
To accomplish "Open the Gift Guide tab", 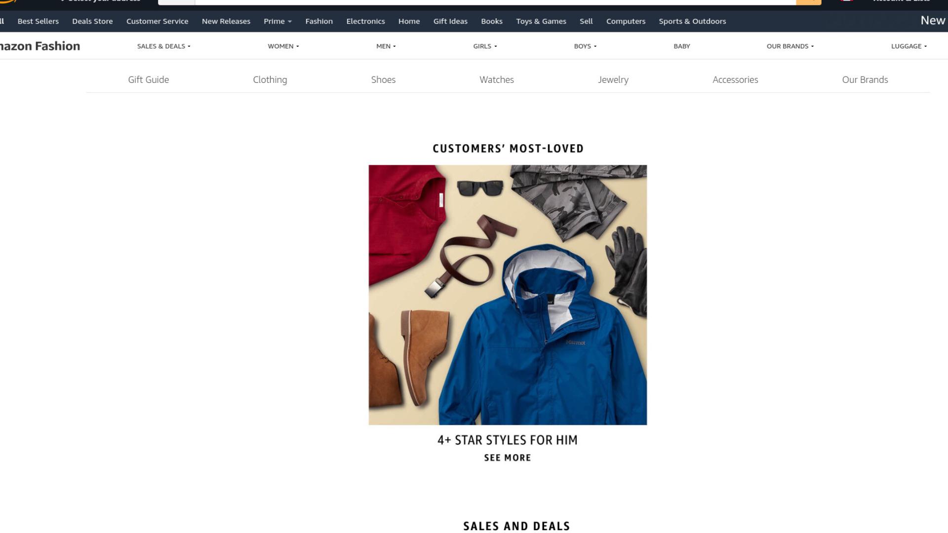I will (x=149, y=79).
